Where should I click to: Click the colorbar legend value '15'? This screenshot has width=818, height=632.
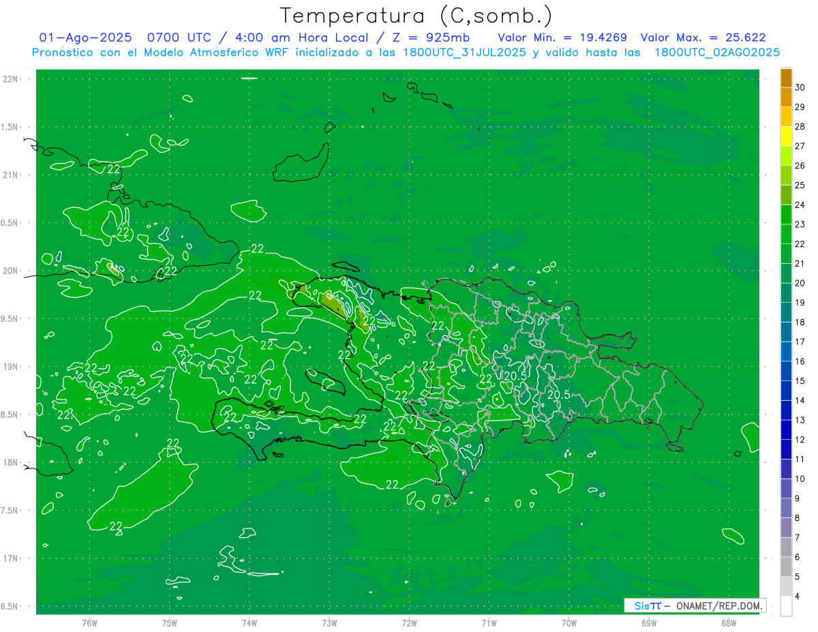(x=800, y=381)
